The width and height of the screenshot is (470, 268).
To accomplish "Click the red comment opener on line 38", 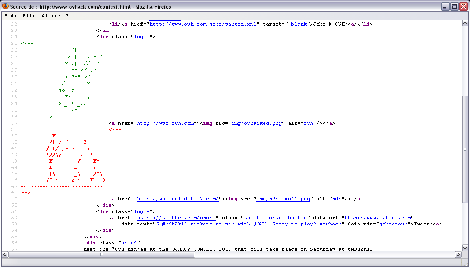I will 115,129.
